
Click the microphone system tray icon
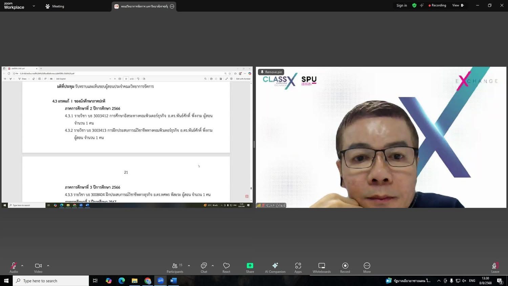[x=451, y=281]
